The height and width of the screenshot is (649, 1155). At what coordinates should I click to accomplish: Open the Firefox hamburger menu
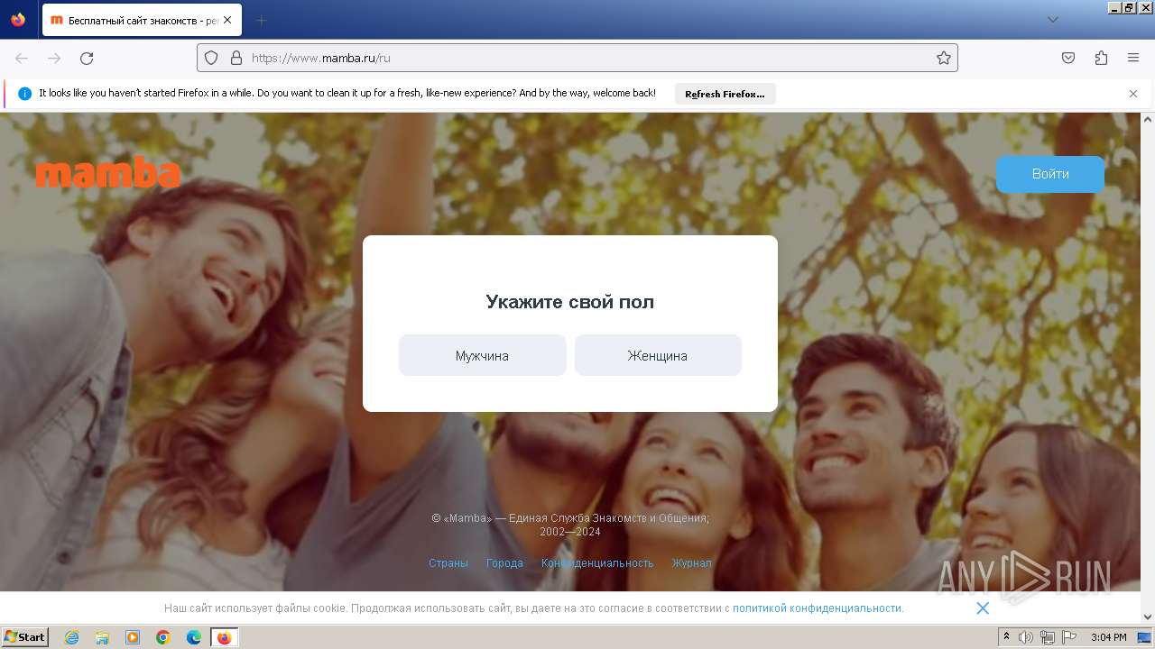pos(1133,58)
